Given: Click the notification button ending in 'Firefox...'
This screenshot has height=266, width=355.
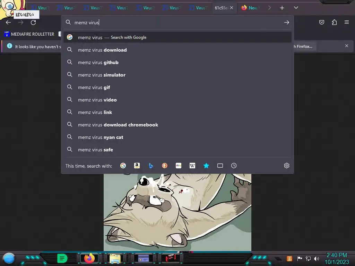Looking at the screenshot, I should coord(305,46).
